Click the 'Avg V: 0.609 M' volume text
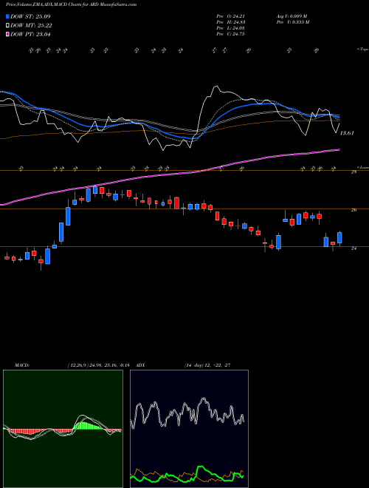The width and height of the screenshot is (369, 488). coord(292,16)
